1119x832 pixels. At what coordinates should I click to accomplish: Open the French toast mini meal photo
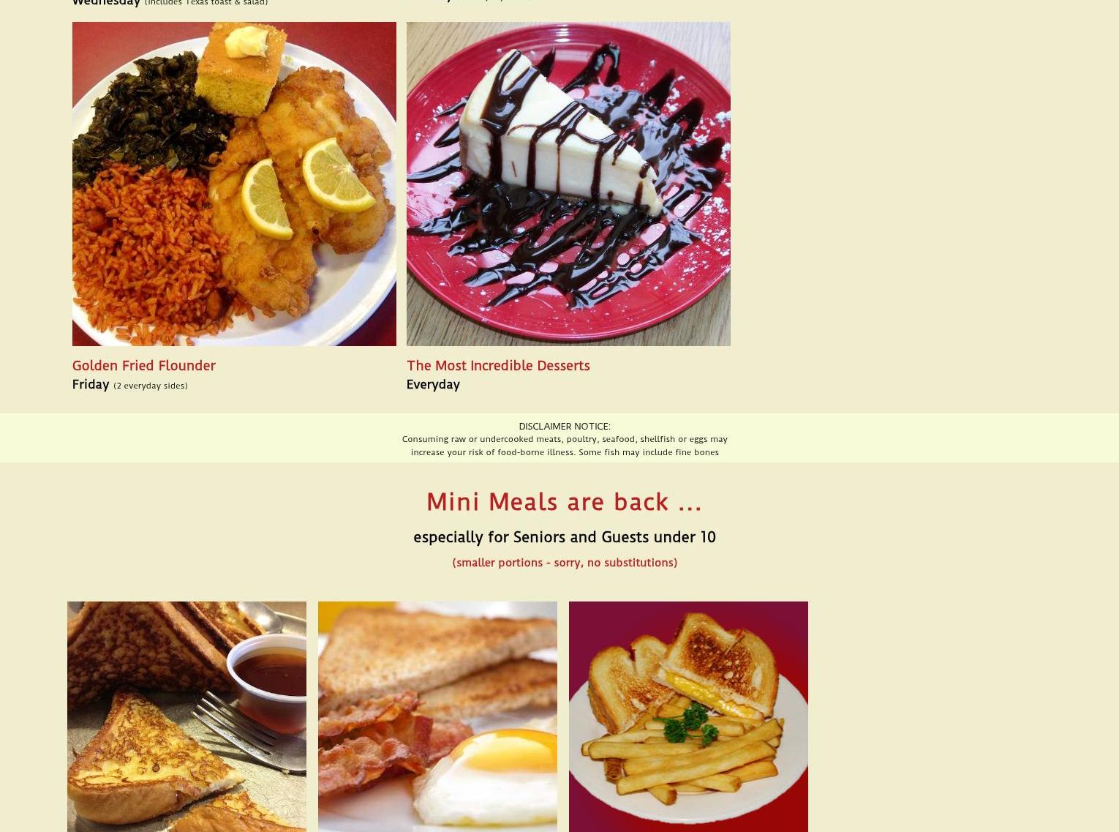pyautogui.click(x=186, y=716)
